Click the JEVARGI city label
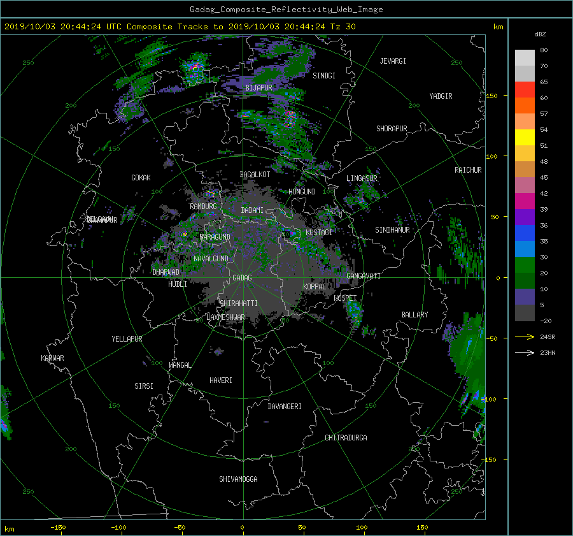This screenshot has width=573, height=536. [x=393, y=61]
